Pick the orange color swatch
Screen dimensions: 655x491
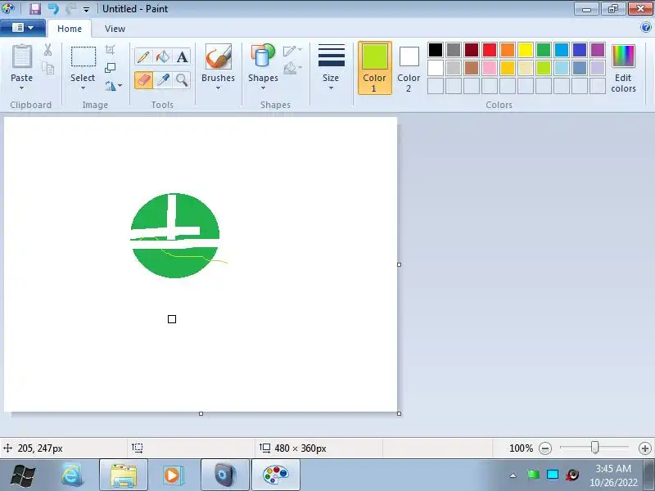click(x=508, y=50)
